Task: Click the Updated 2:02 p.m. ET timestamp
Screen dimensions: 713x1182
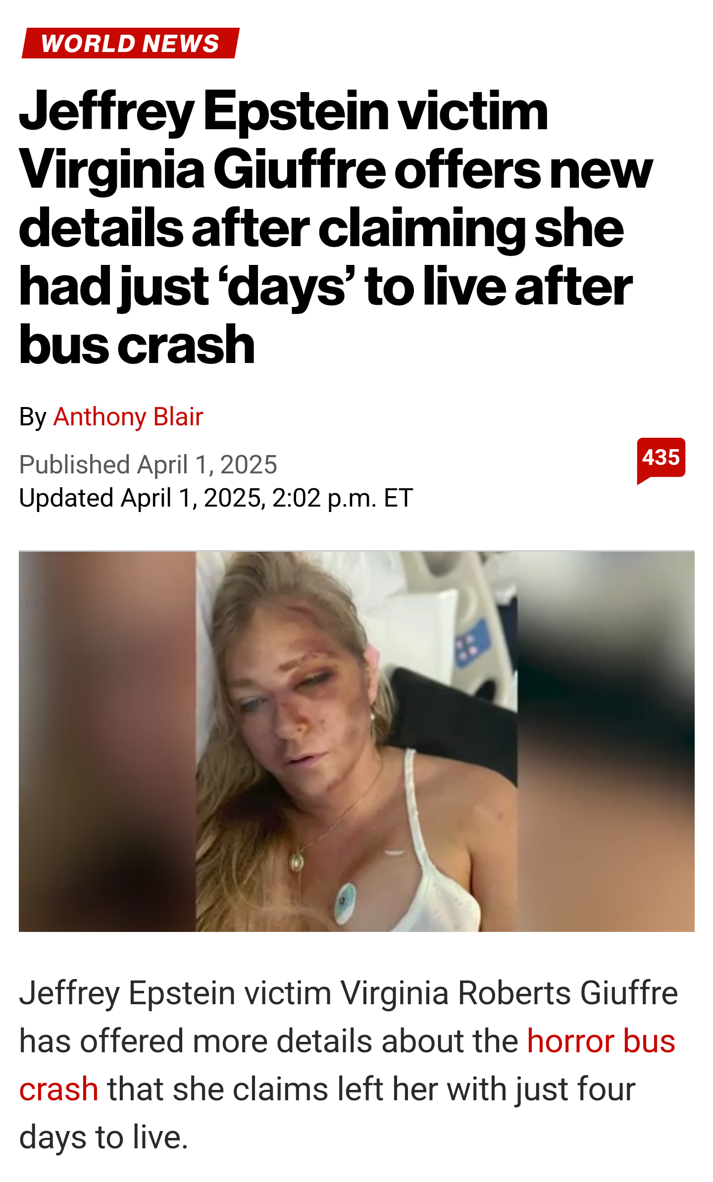Action: coord(216,498)
